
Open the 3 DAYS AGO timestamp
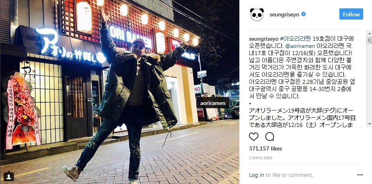pyautogui.click(x=260, y=158)
